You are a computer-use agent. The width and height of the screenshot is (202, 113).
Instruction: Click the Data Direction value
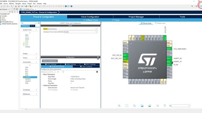[x=77, y=88]
